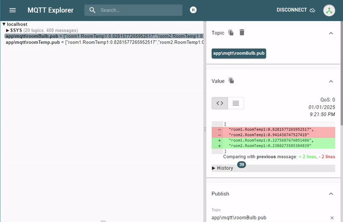343x222 pixels.
Task: Click the QoS: 0 label
Action: tap(328, 100)
